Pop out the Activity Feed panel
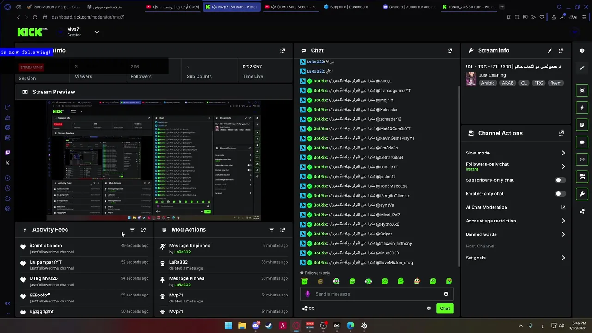Viewport: 592px width, 333px height. 143,229
